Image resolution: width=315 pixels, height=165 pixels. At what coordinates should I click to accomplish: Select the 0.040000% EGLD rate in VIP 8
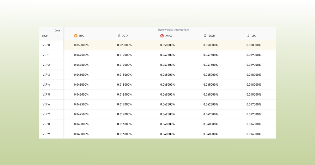point(211,124)
